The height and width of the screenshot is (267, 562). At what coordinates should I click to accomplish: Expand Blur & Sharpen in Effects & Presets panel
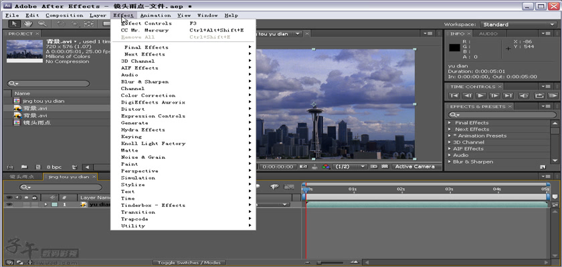click(450, 162)
